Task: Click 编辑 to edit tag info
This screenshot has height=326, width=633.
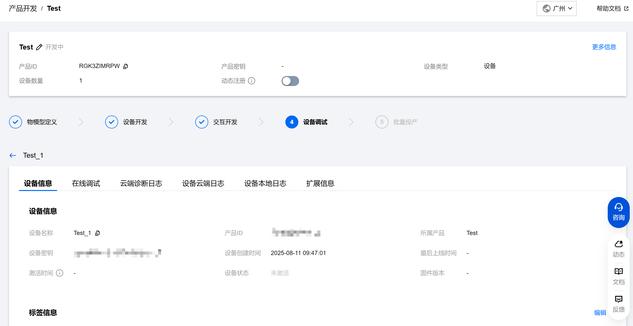Action: (600, 313)
